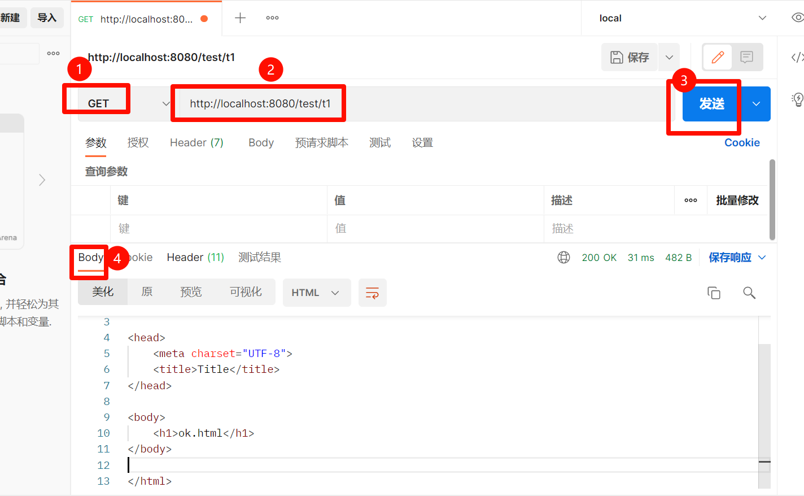Click the meta charset code line
This screenshot has width=804, height=496.
pos(222,354)
